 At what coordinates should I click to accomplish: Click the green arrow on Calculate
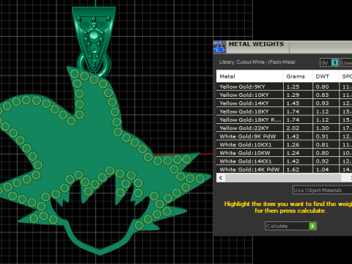point(312,226)
